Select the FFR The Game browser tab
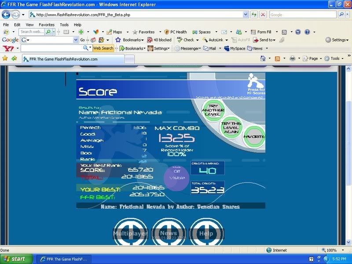Screen dimensions: 352x264 tap(73, 59)
